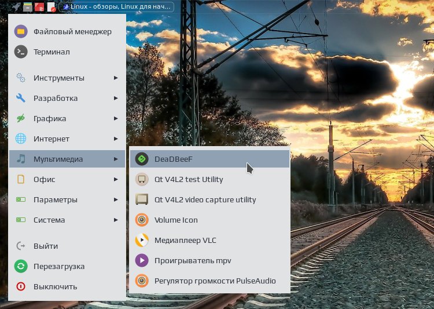Launch Qt V4L2 video capture utility
434x309 pixels.
pos(210,199)
